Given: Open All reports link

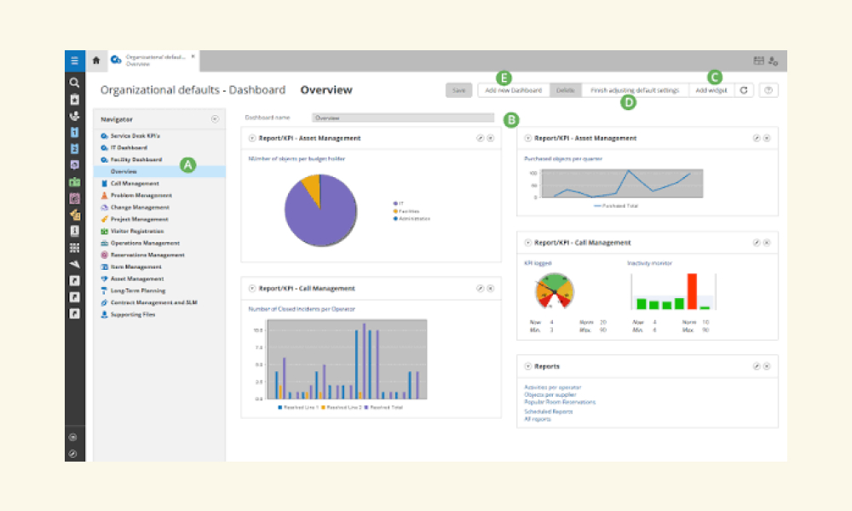Looking at the screenshot, I should tap(538, 419).
